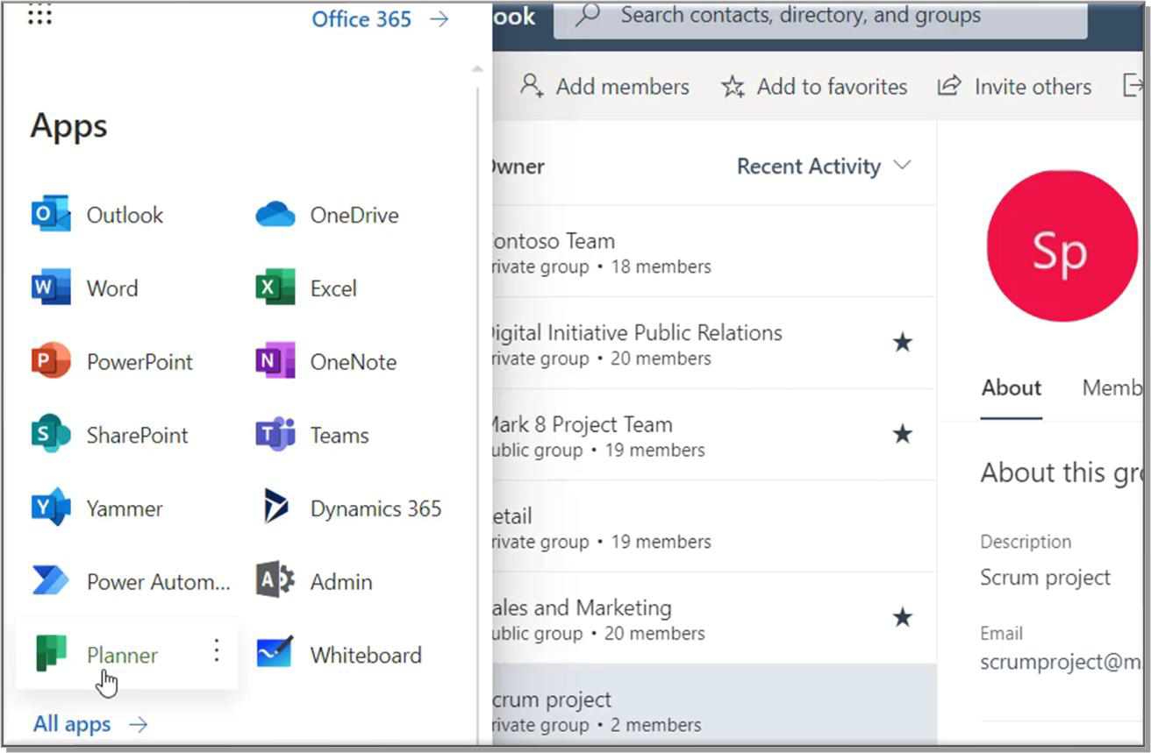Click the Teams app label
Image resolution: width=1151 pixels, height=753 pixels.
pyautogui.click(x=340, y=436)
